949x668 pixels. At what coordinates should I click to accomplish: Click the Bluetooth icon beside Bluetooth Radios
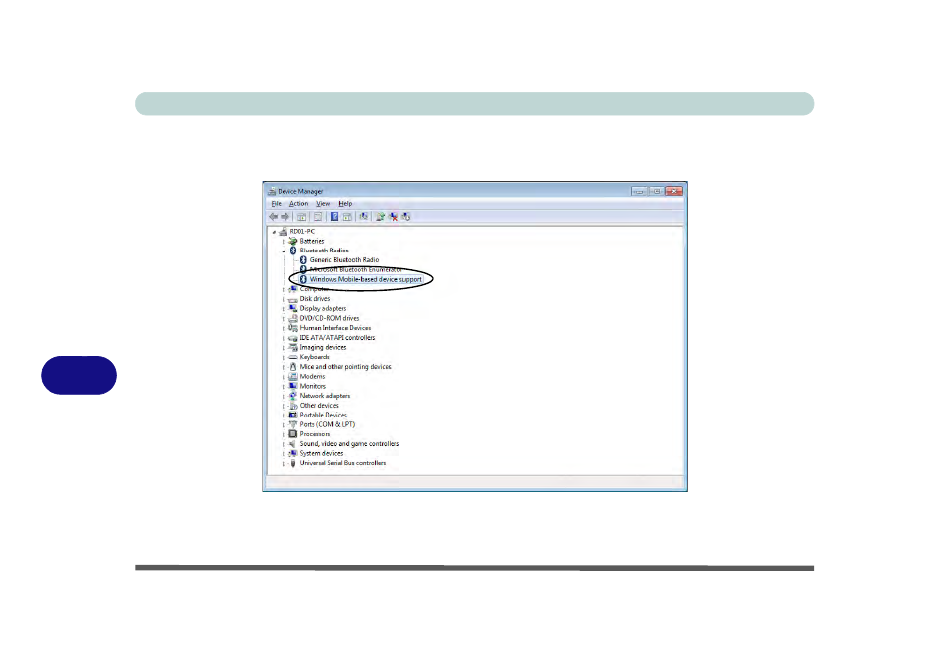coord(292,250)
